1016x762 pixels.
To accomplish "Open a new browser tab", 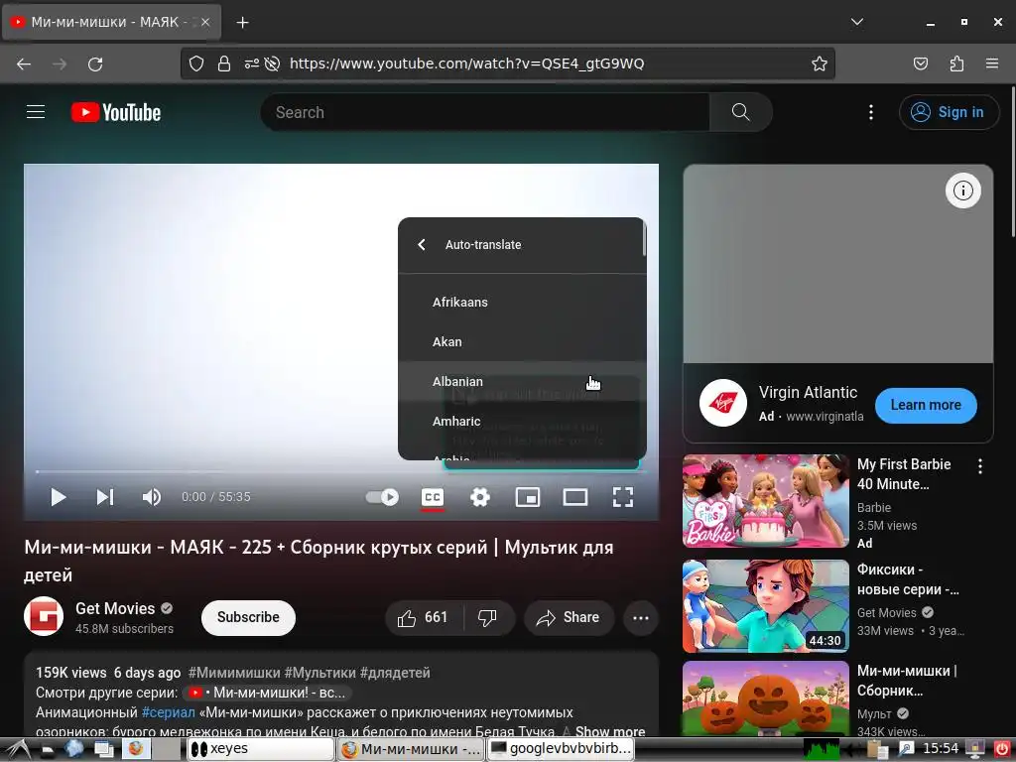I will (242, 23).
